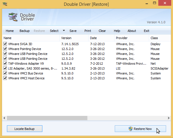
Task: Select the VMware VMCI Bus Device row
Action: (26, 73)
